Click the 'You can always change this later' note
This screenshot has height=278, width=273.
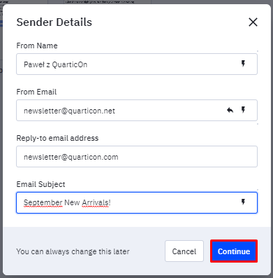[x=73, y=251]
